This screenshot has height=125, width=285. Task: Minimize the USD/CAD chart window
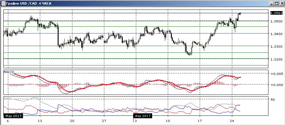(x=272, y=3)
